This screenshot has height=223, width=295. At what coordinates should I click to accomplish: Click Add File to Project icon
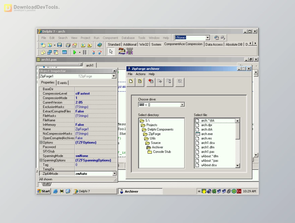click(83, 45)
